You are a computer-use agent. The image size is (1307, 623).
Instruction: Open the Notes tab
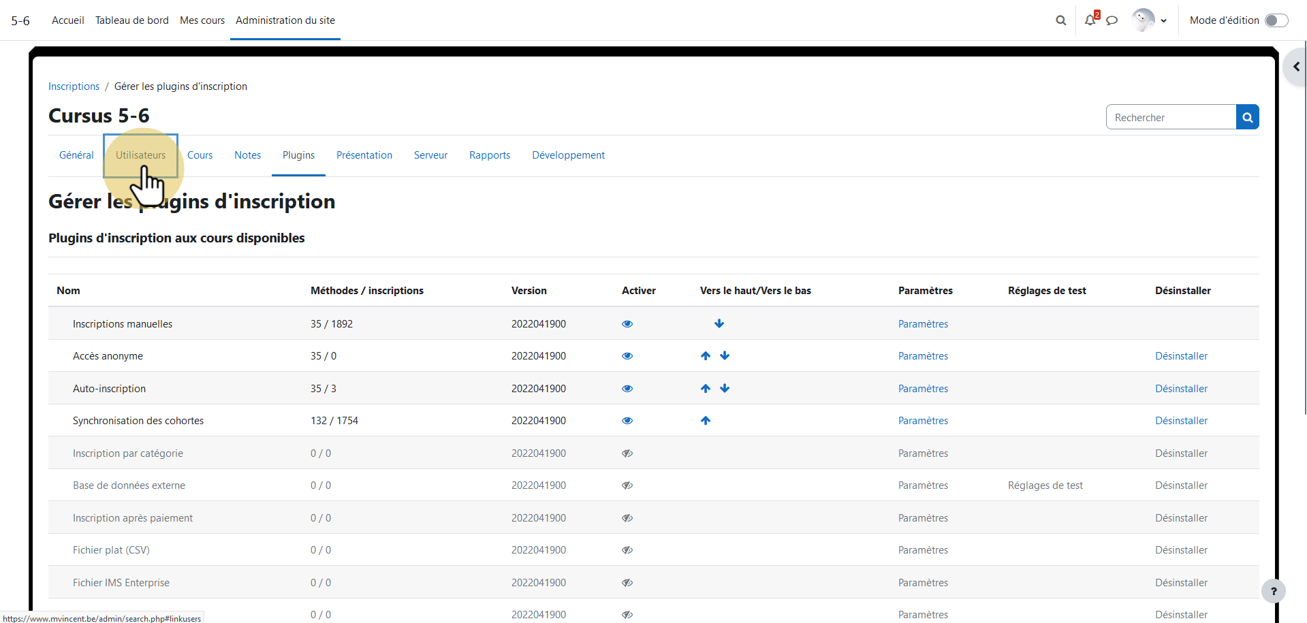click(x=247, y=155)
